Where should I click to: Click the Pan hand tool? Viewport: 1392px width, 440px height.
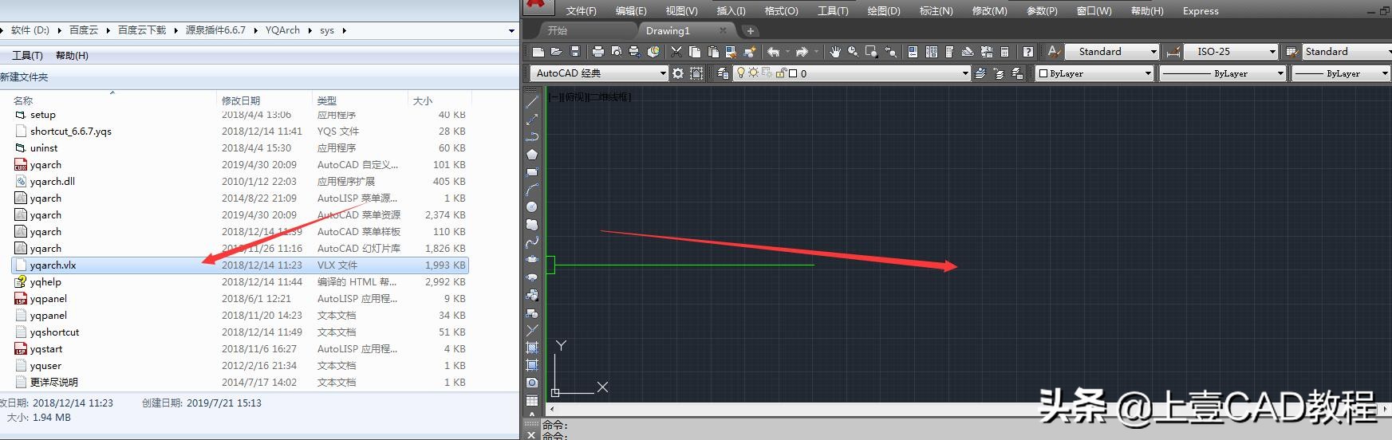click(834, 52)
